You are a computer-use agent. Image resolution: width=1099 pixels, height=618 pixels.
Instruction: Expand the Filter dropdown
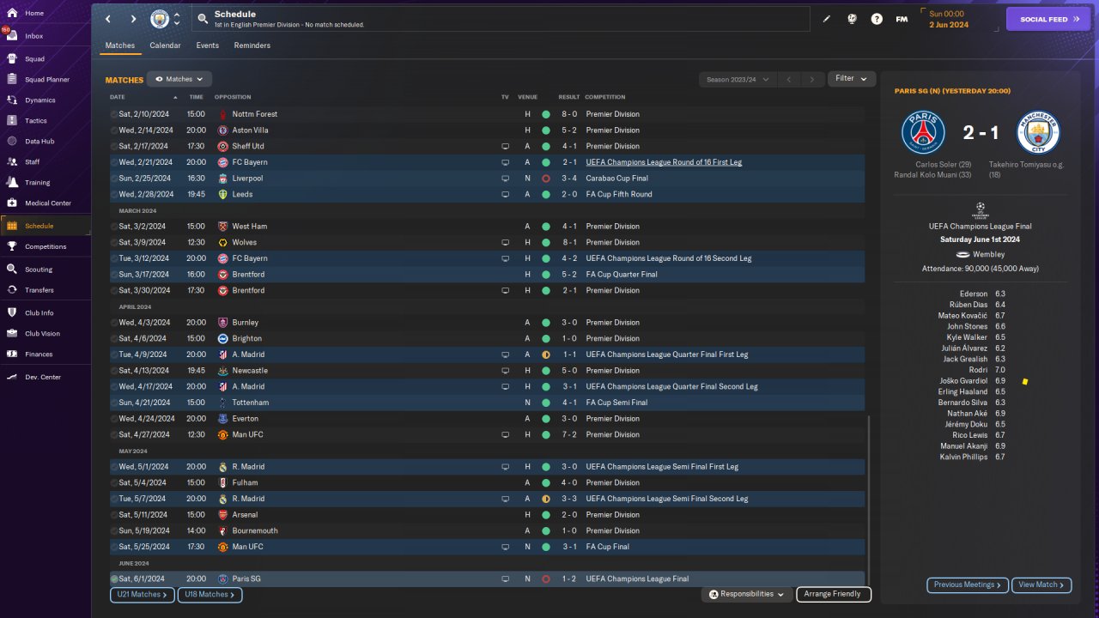(852, 79)
